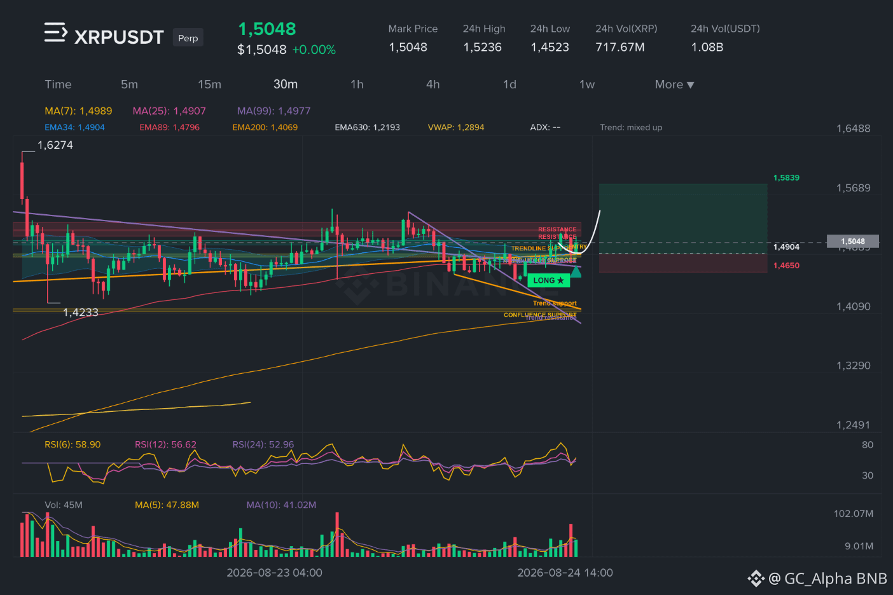Image resolution: width=893 pixels, height=595 pixels.
Task: Select the 1d timeframe tab
Action: 509,85
